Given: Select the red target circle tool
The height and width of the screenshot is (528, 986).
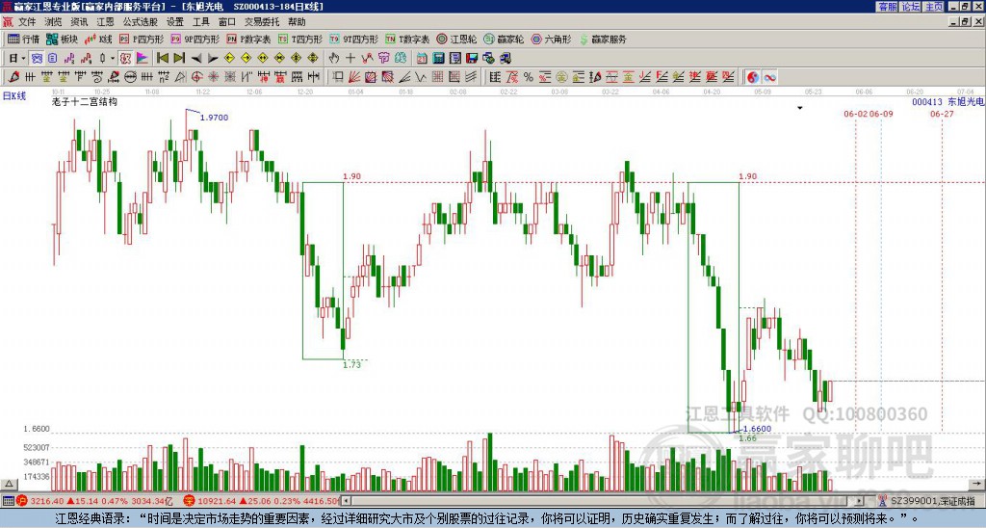Looking at the screenshot, I should click(x=196, y=77).
